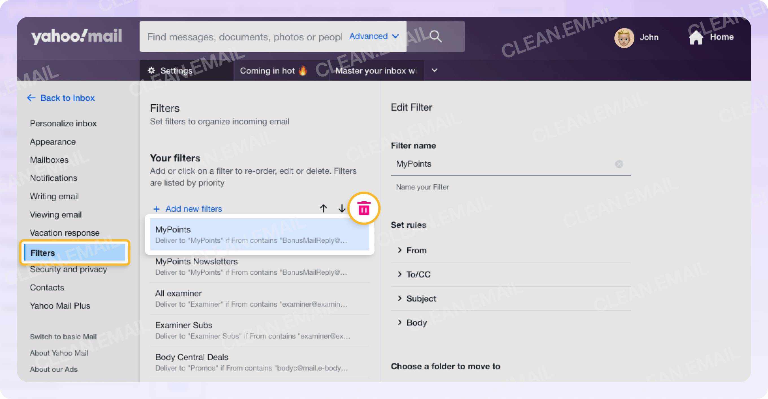Image resolution: width=768 pixels, height=399 pixels.
Task: Go Back to Inbox
Action: 68,98
